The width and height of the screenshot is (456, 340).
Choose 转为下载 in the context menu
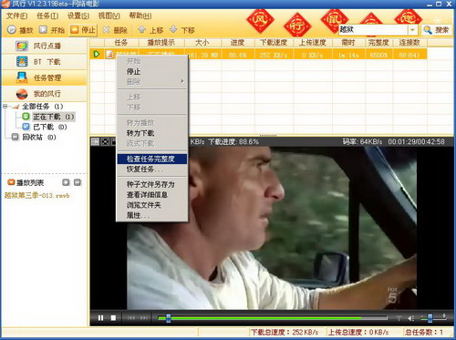click(x=152, y=133)
